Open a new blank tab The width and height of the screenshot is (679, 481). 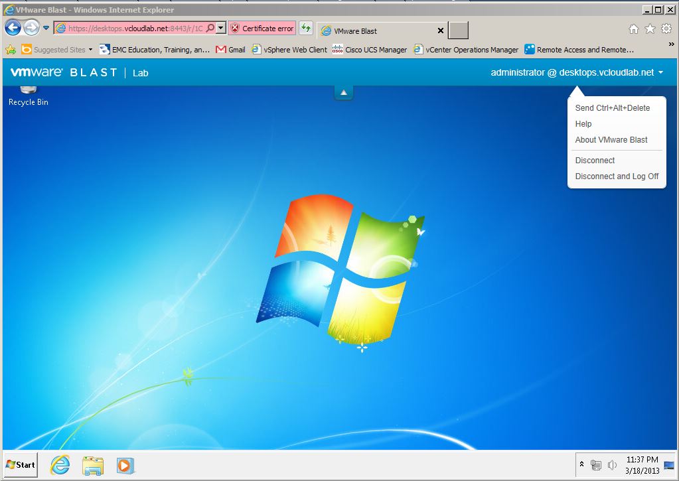(x=458, y=31)
